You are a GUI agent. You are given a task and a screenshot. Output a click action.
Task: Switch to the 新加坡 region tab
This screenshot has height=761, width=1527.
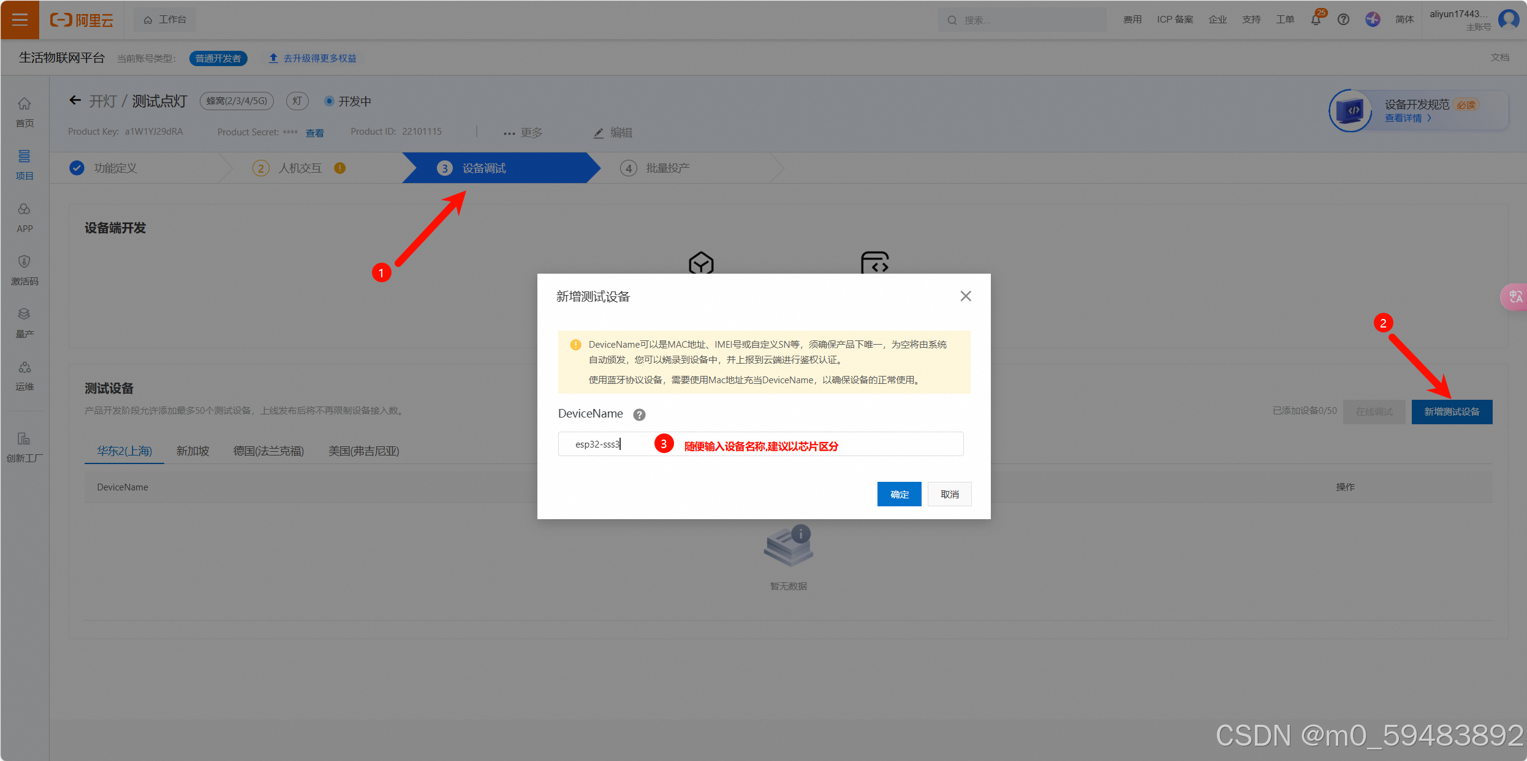point(192,451)
